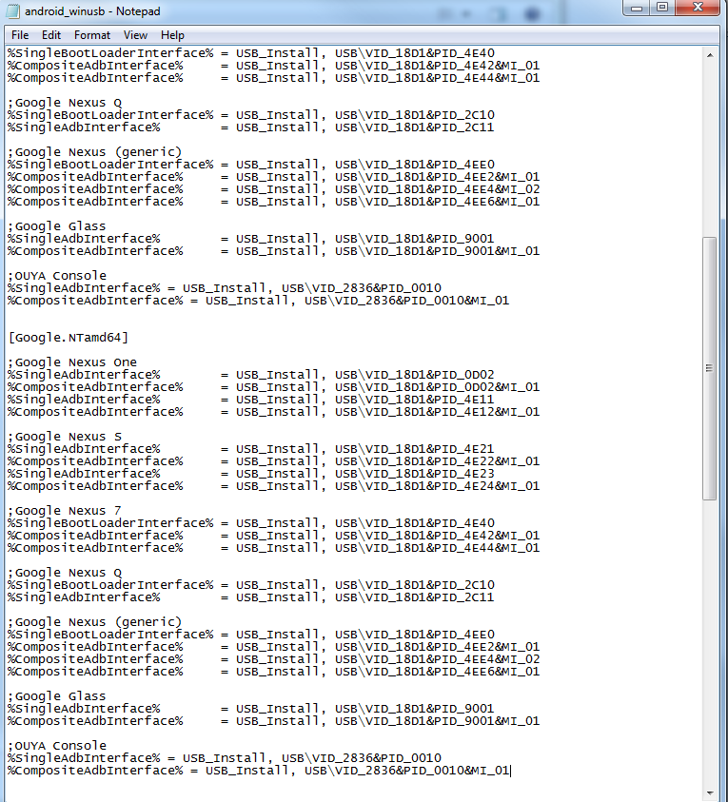Screen dimensions: 728x802
Task: Open the File menu
Action: click(x=19, y=35)
